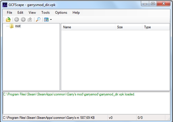
Task: Click the v0 version status entry
Action: pos(122,118)
